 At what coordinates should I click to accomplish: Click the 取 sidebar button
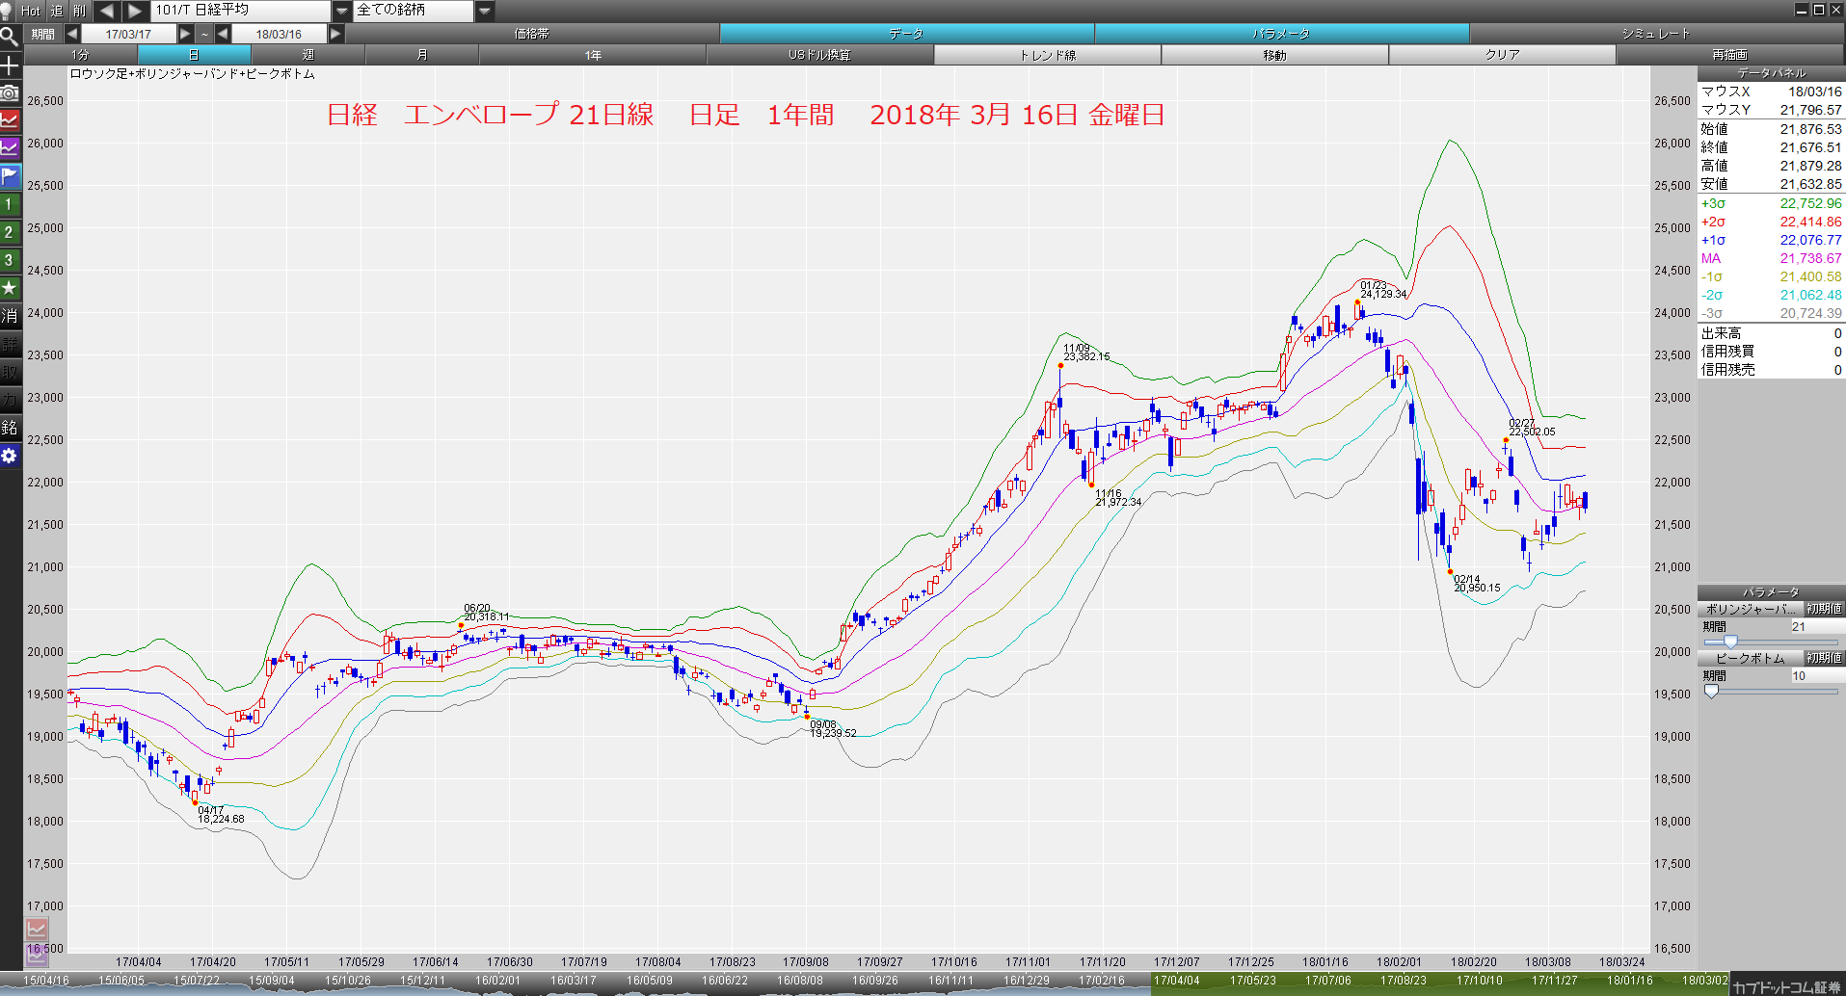tap(10, 372)
